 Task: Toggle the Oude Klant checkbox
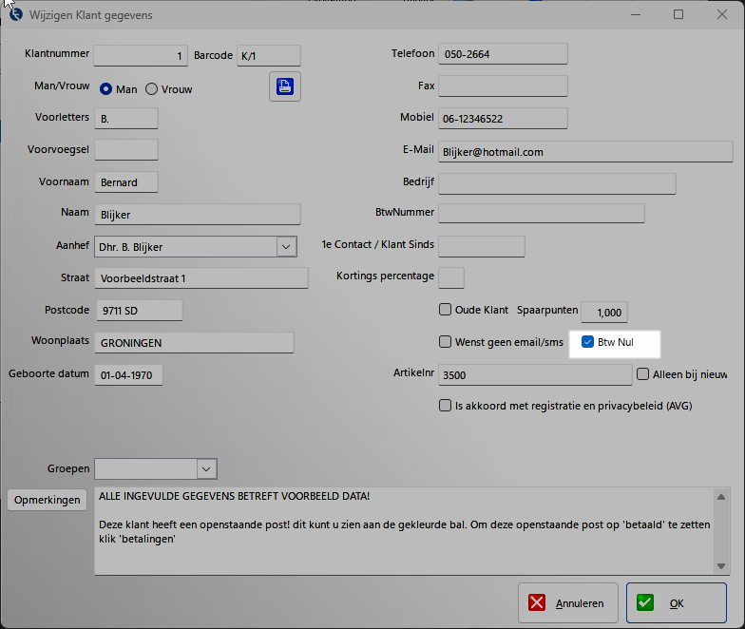[445, 310]
